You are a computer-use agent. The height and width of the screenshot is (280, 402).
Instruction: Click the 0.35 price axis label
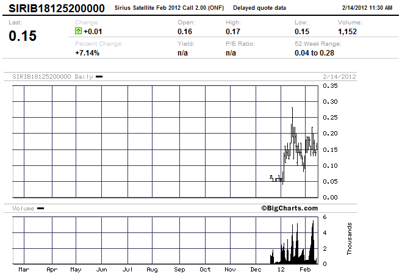pos(330,85)
